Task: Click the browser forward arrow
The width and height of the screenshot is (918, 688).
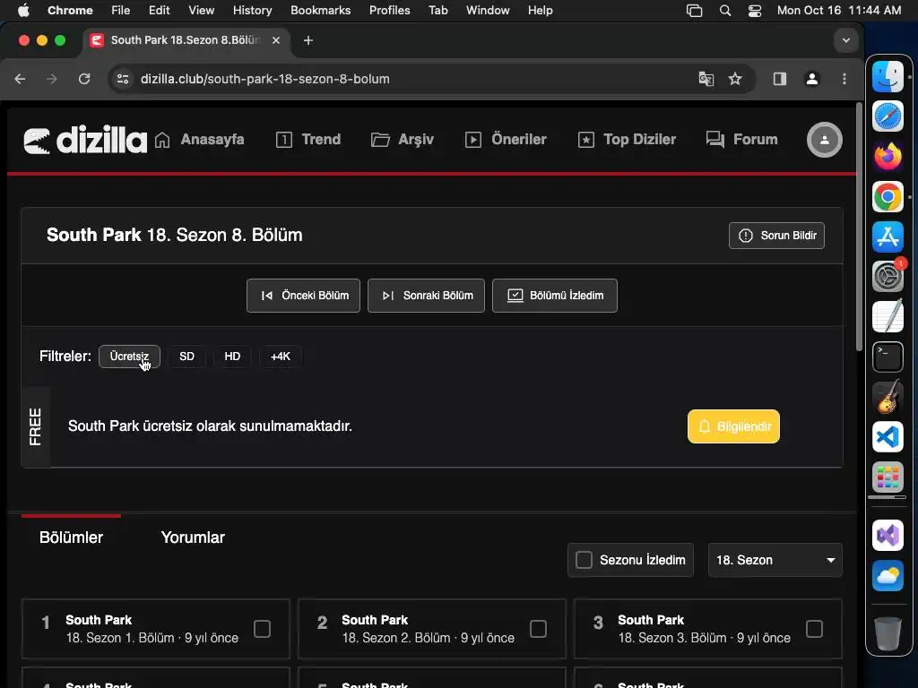Action: (x=51, y=79)
